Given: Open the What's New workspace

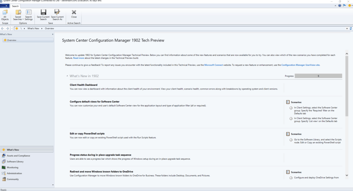Looking at the screenshot, I should (x=27, y=150).
